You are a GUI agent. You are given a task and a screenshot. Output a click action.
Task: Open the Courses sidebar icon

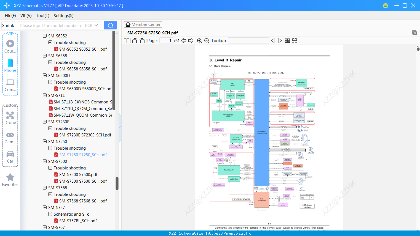(10, 46)
